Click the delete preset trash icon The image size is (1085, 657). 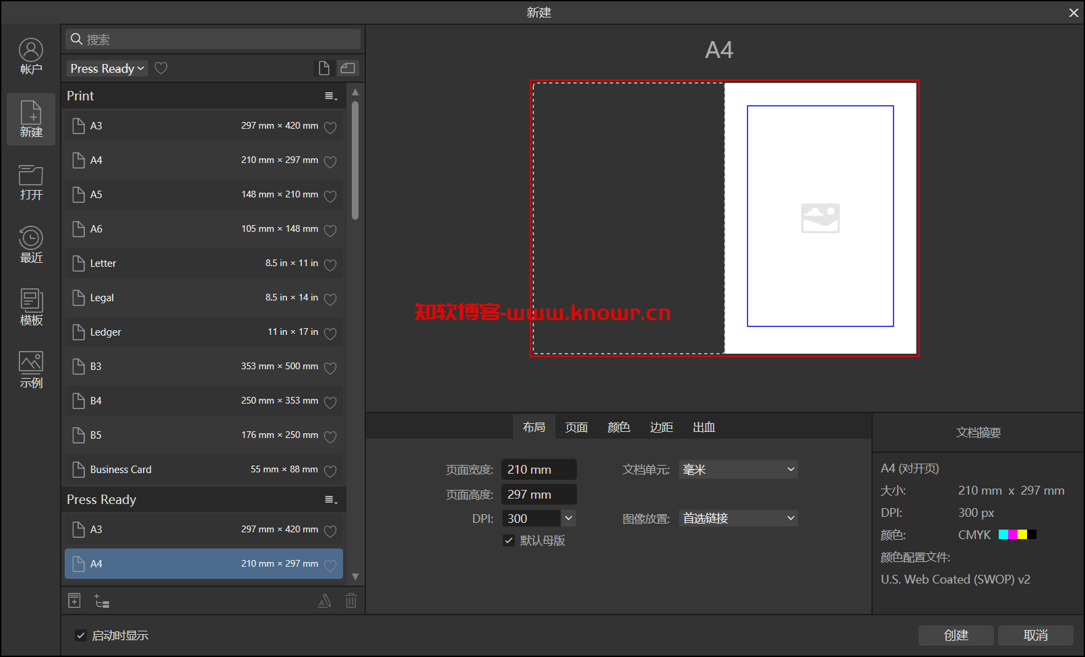(351, 600)
